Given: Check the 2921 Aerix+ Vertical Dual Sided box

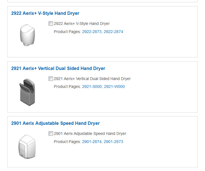Looking at the screenshot, I should [x=50, y=79].
